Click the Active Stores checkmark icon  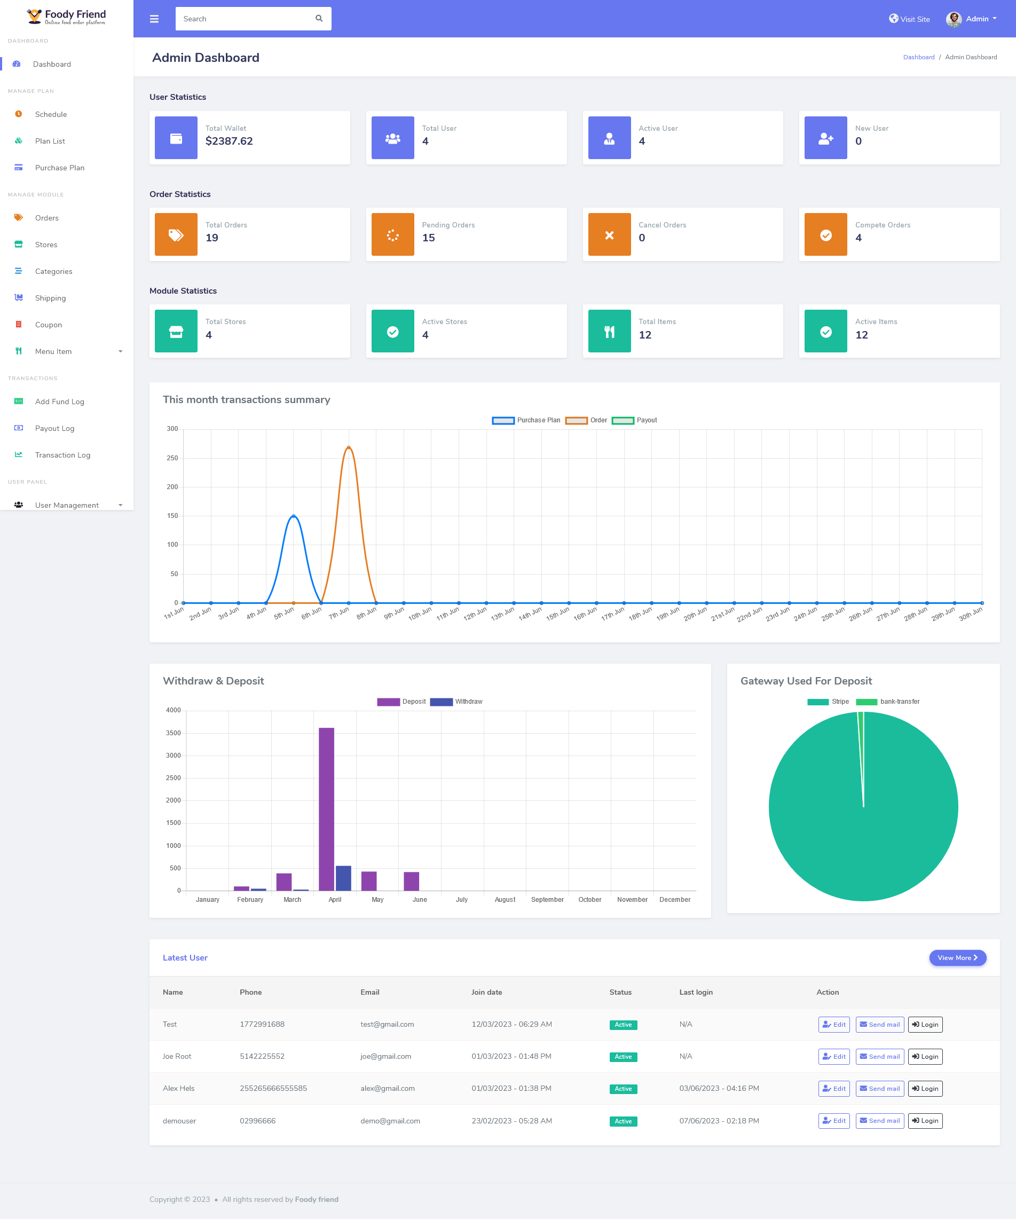(393, 332)
